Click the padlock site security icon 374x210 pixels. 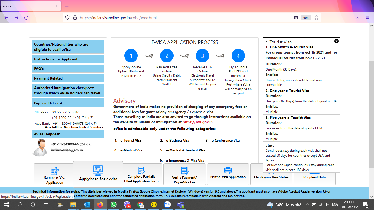tap(75, 17)
